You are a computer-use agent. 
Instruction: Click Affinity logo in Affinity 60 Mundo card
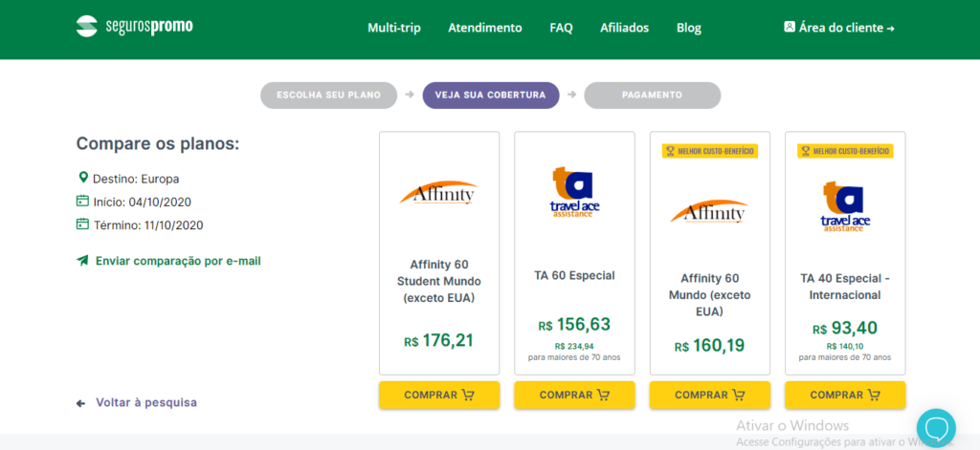(709, 211)
